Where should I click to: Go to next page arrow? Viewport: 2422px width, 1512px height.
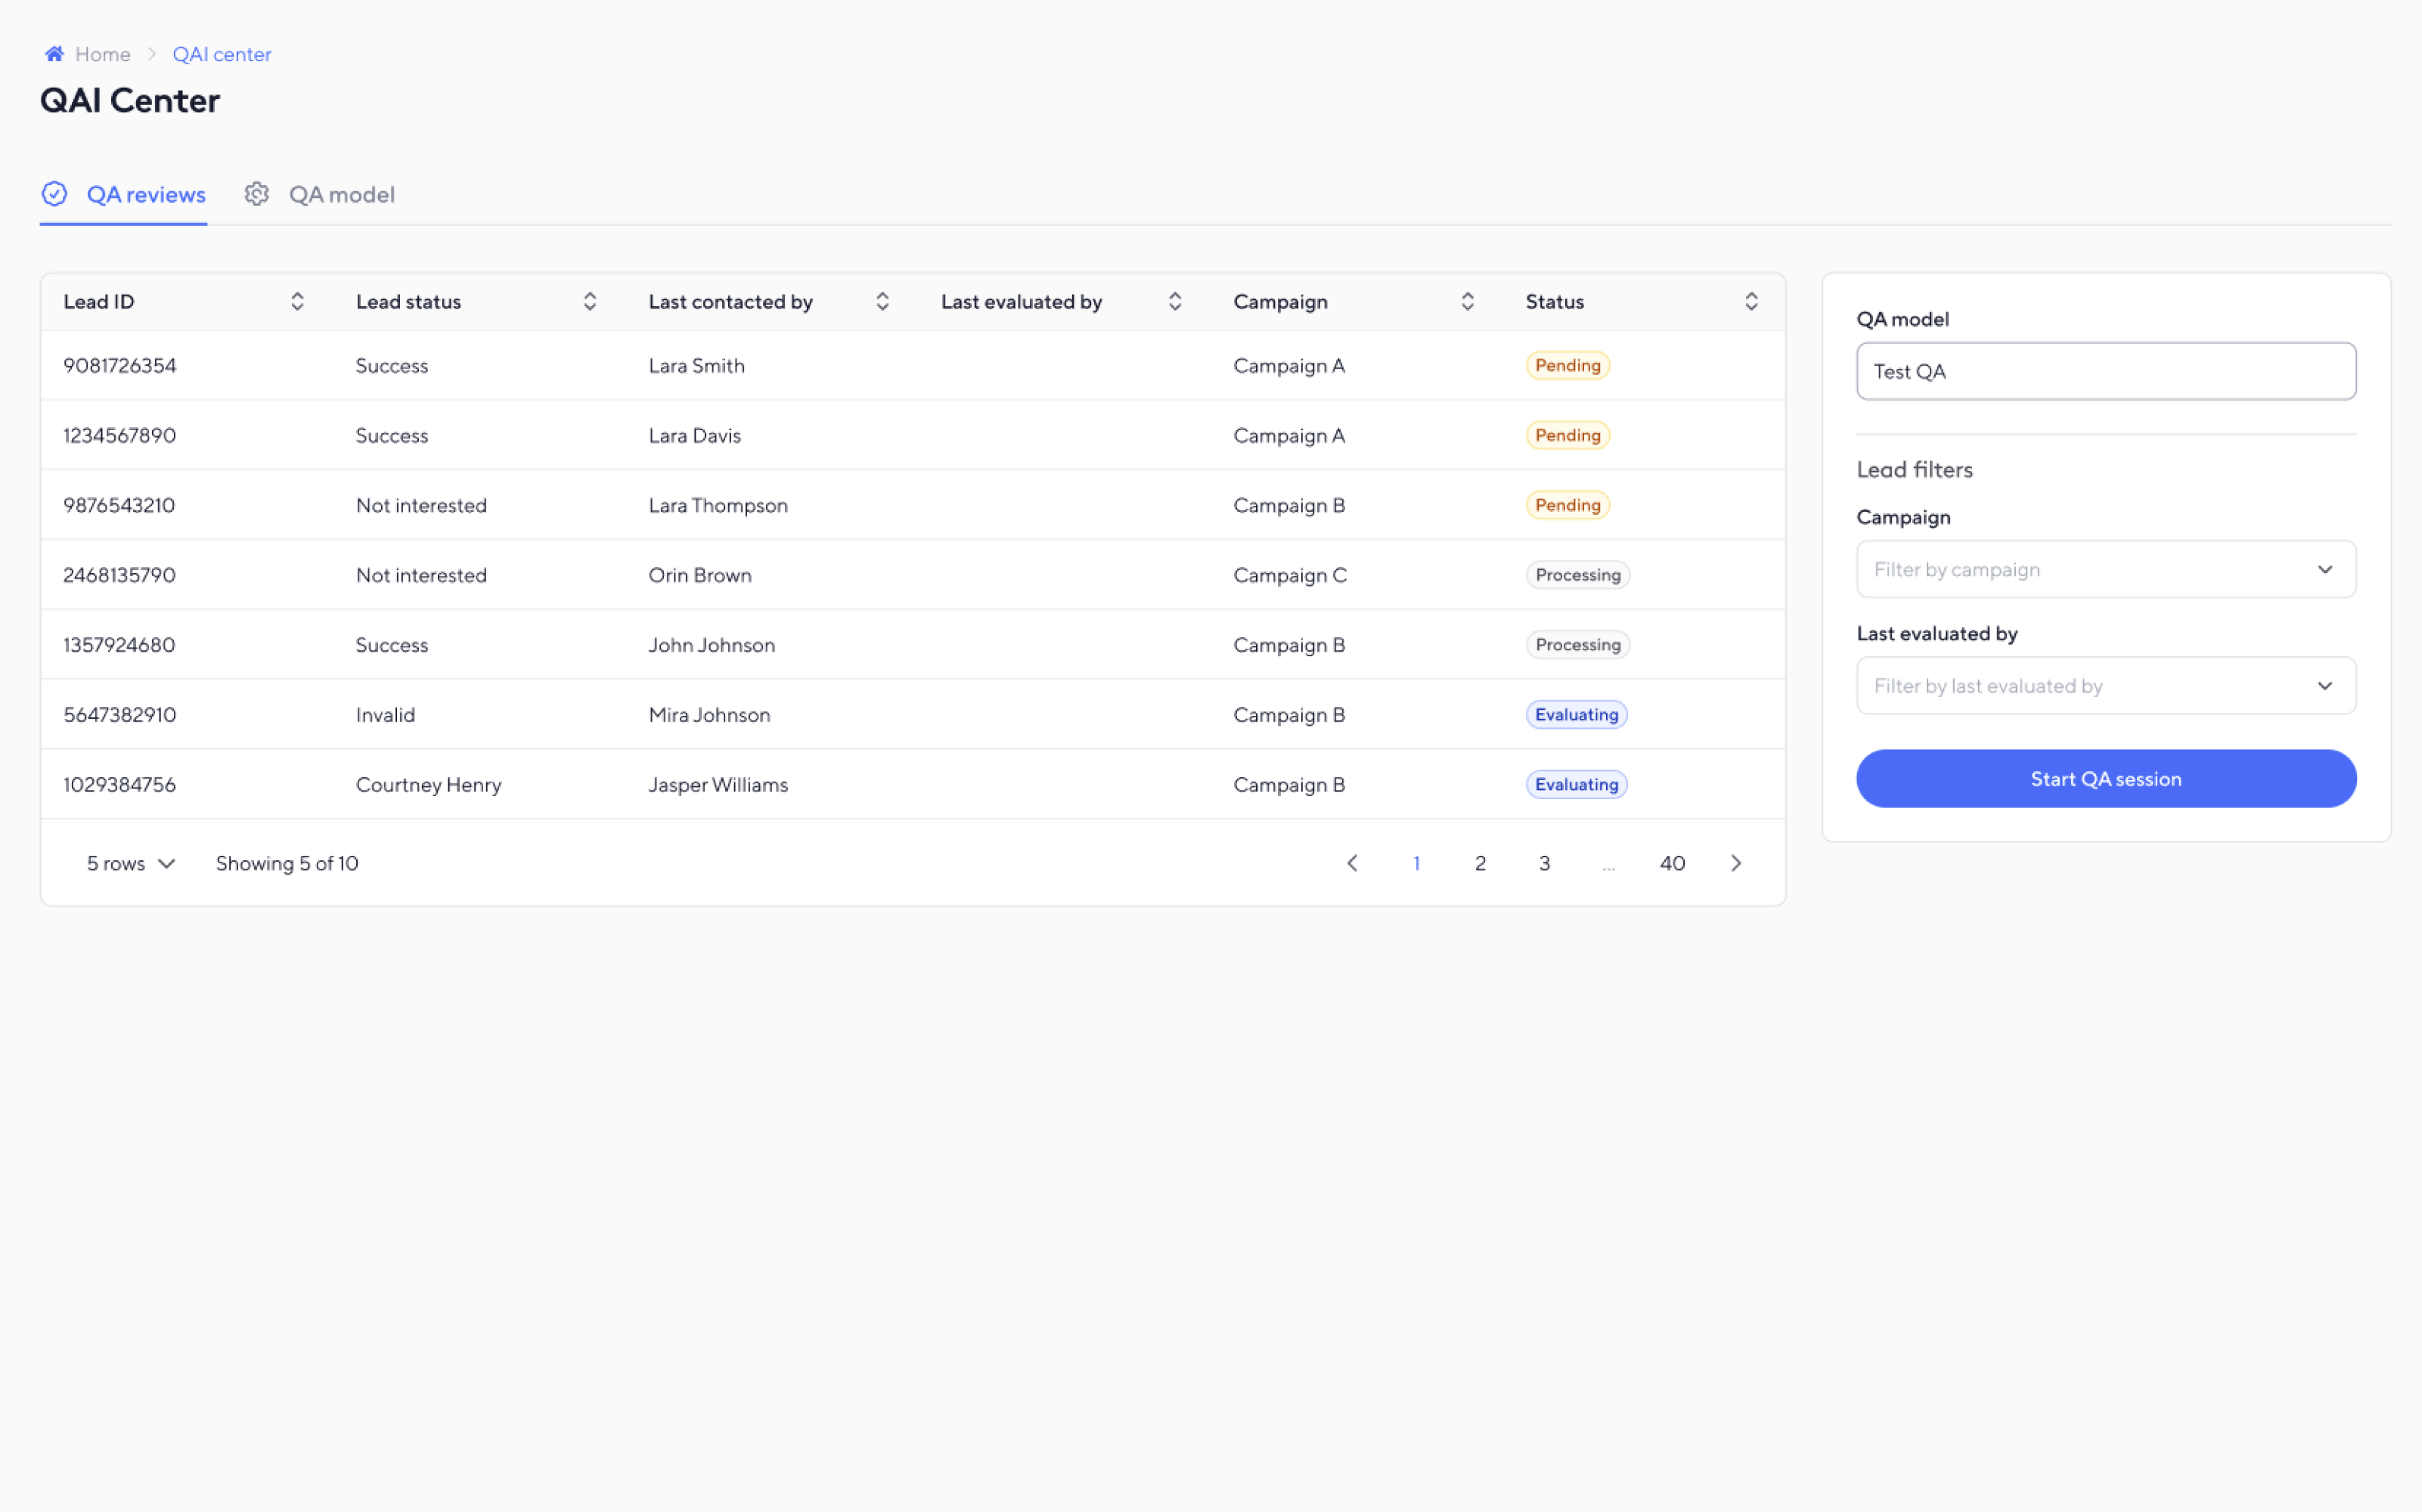click(x=1736, y=863)
